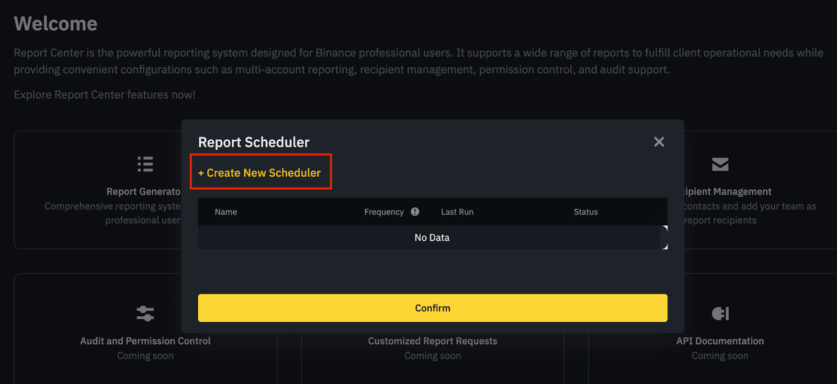This screenshot has width=837, height=384.
Task: Click the Name column header
Action: 225,212
